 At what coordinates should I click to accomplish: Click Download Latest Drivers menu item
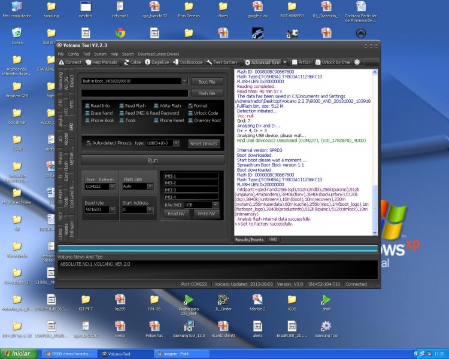[x=159, y=54]
